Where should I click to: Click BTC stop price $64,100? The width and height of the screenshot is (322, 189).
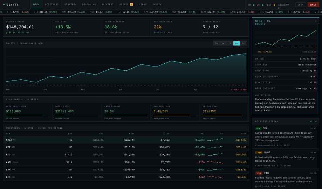[x=241, y=155]
